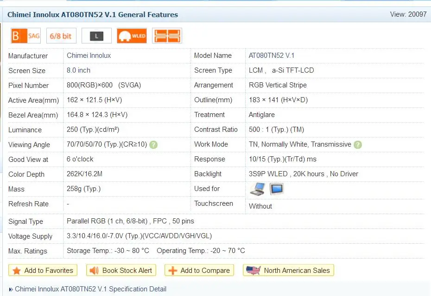The image size is (431, 296).
Task: Click the 8.0 inch screen size value
Action: 78,70
